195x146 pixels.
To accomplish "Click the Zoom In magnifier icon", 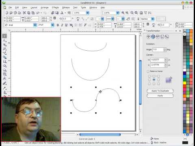I will pyautogui.click(x=123, y=13).
